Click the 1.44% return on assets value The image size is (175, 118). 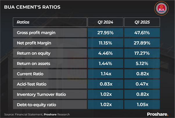pyautogui.click(x=105, y=64)
